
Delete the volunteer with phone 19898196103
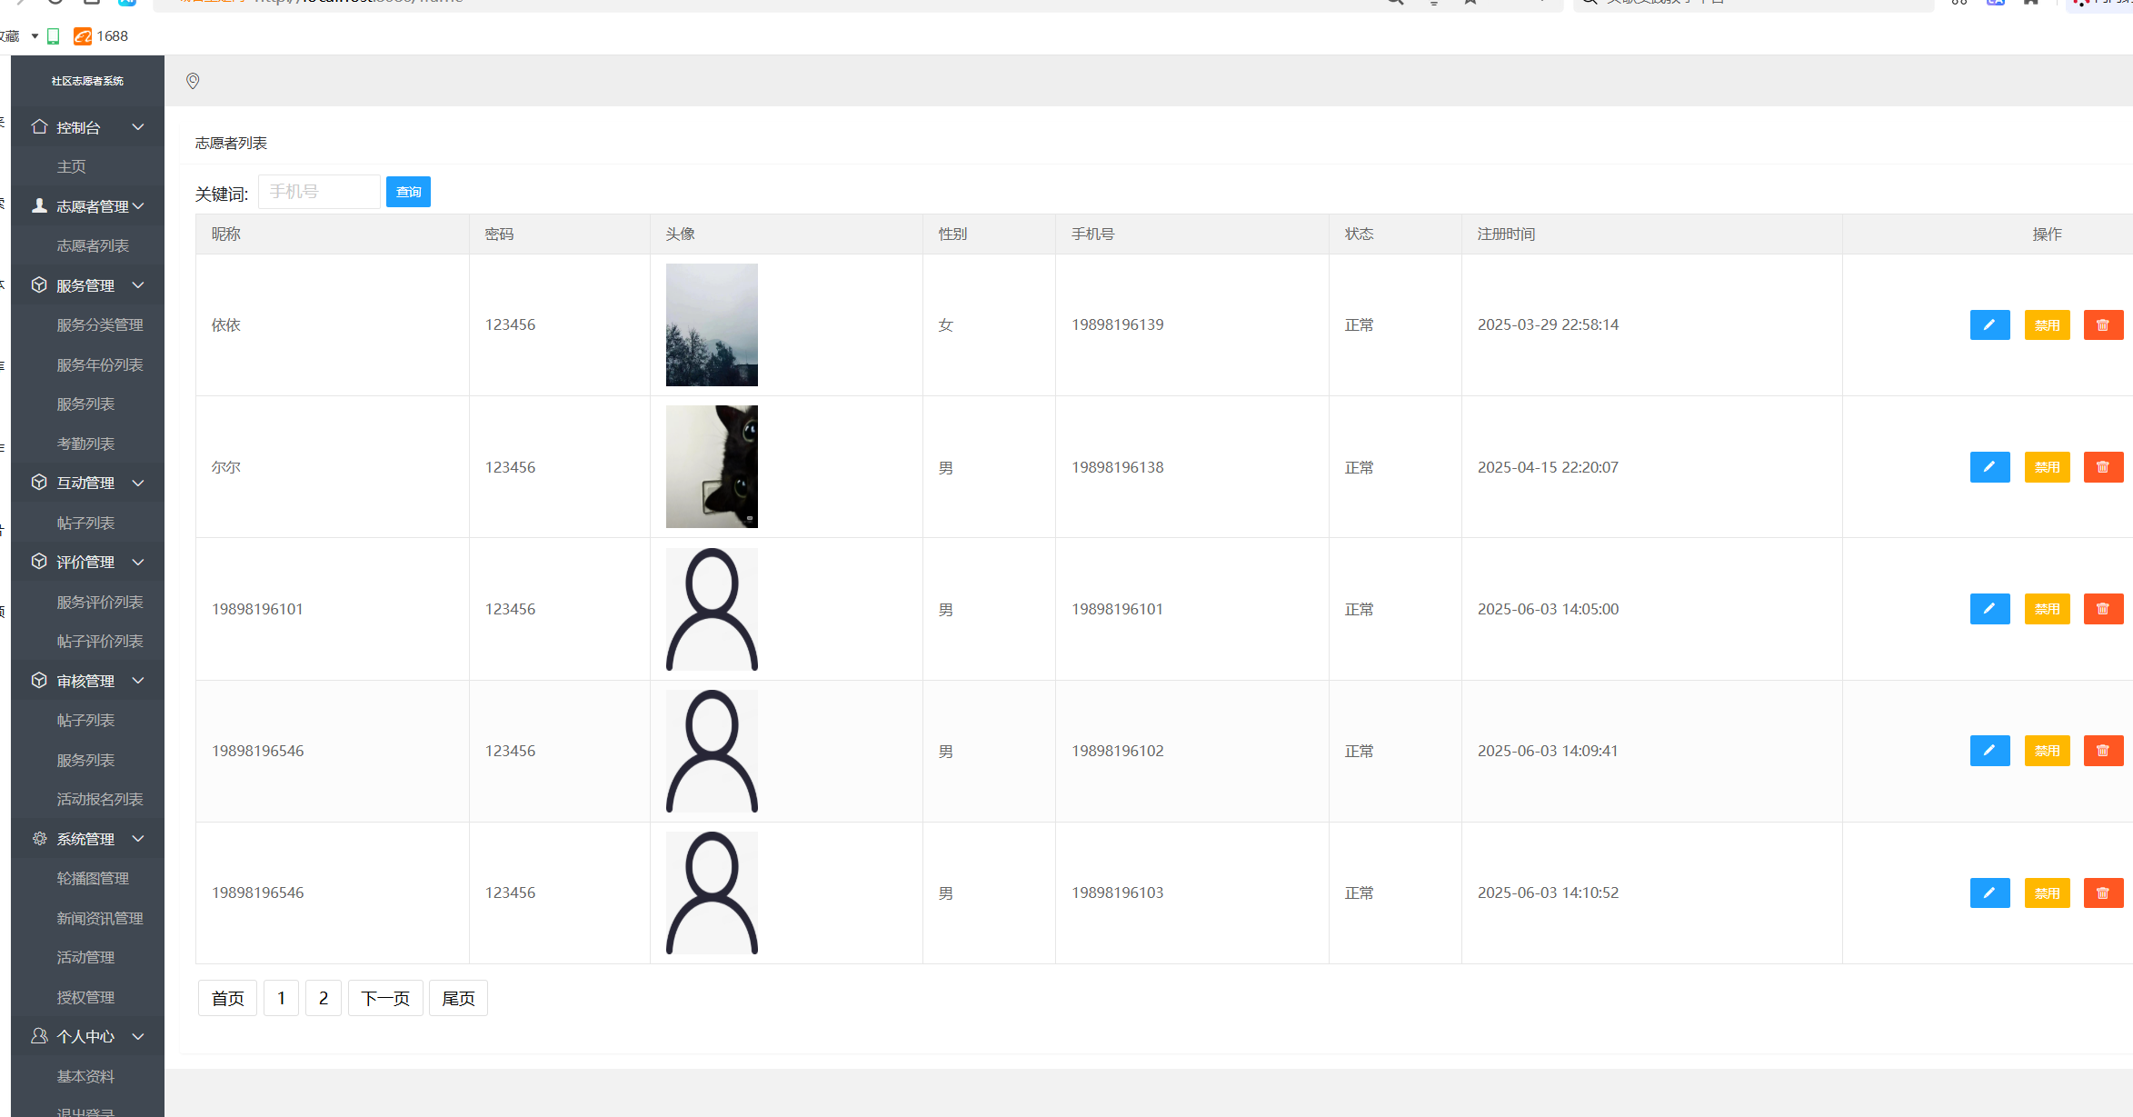pos(2102,893)
